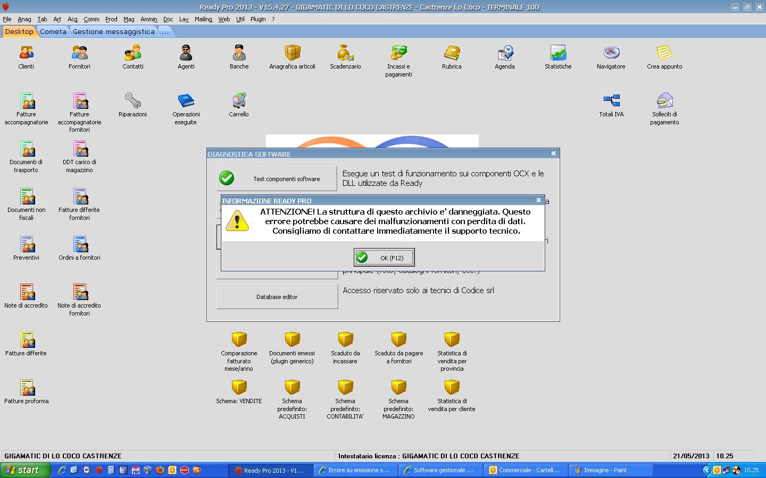
Task: Open the Contatti icon
Action: [x=132, y=53]
